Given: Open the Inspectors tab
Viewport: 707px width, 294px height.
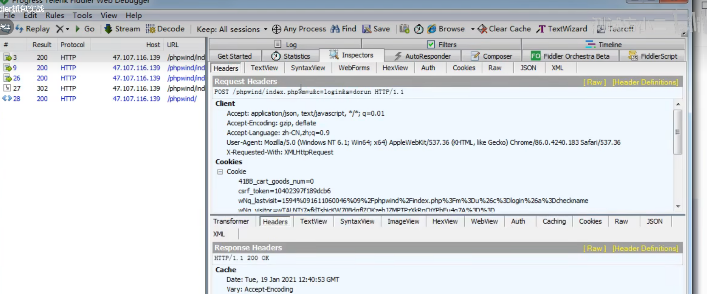Looking at the screenshot, I should point(352,55).
